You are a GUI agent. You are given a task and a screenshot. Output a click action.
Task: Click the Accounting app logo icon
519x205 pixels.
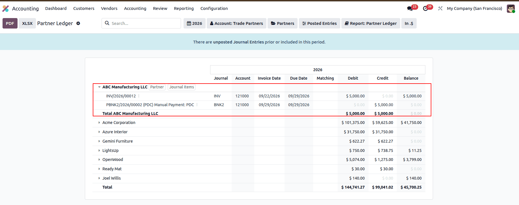pos(6,8)
